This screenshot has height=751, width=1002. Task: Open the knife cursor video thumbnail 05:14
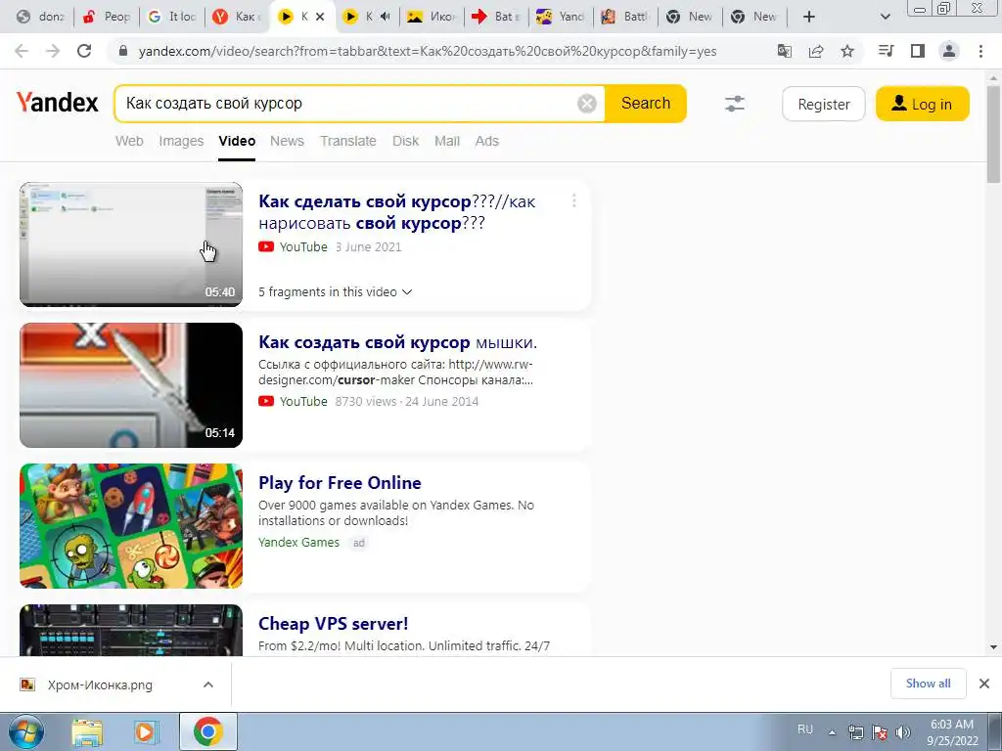pyautogui.click(x=131, y=385)
